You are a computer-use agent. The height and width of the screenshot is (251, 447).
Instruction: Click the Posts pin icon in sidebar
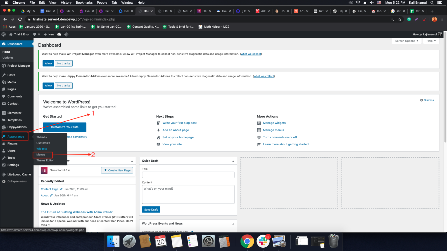[x=4, y=75]
